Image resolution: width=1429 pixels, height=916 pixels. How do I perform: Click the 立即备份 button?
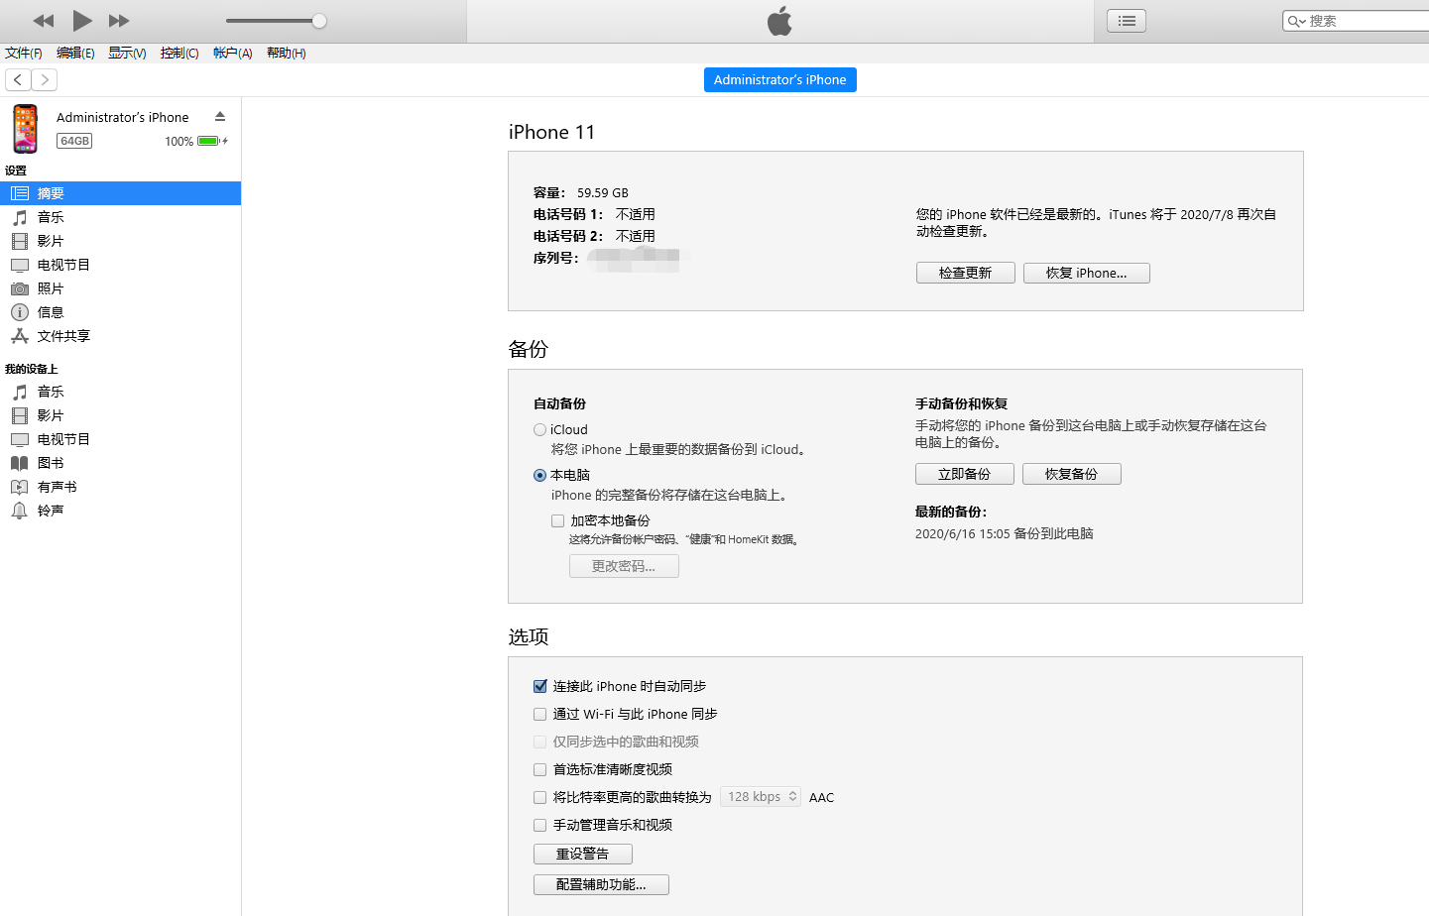(x=964, y=474)
